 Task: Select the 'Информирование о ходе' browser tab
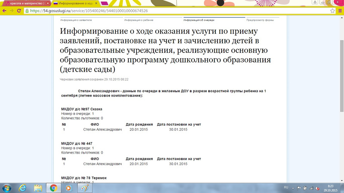coord(76,3)
